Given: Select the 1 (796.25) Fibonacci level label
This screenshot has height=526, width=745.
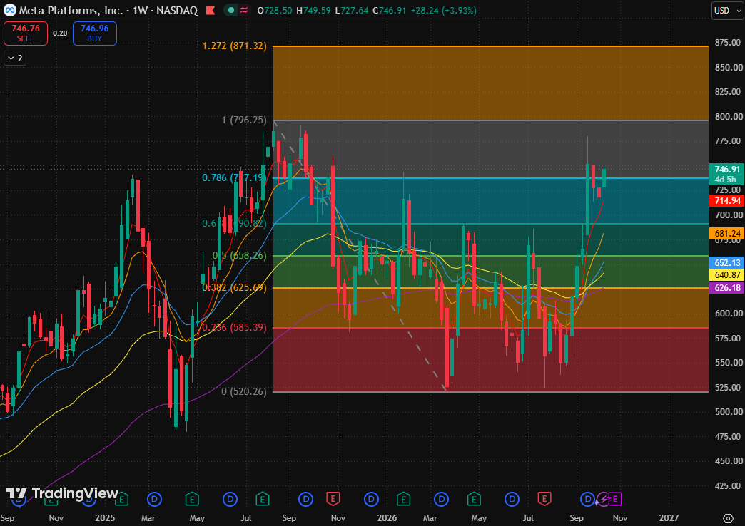Looking at the screenshot, I should (244, 120).
